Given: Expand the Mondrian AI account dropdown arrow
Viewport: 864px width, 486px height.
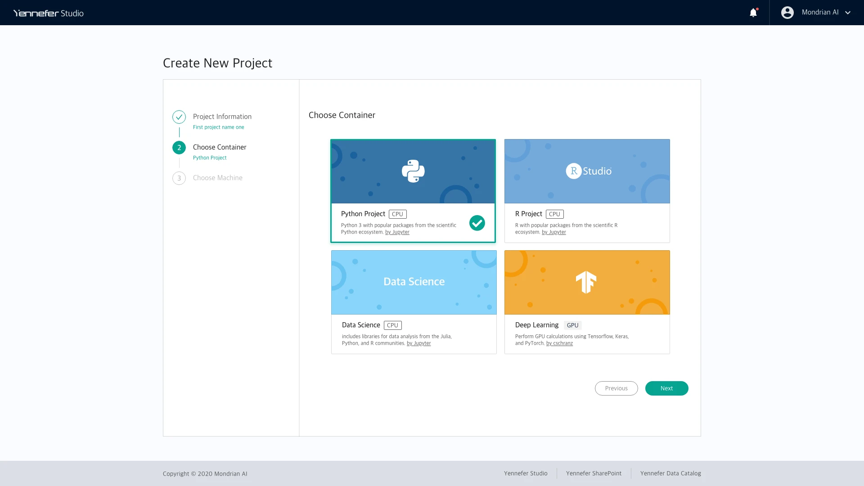Looking at the screenshot, I should 848,13.
